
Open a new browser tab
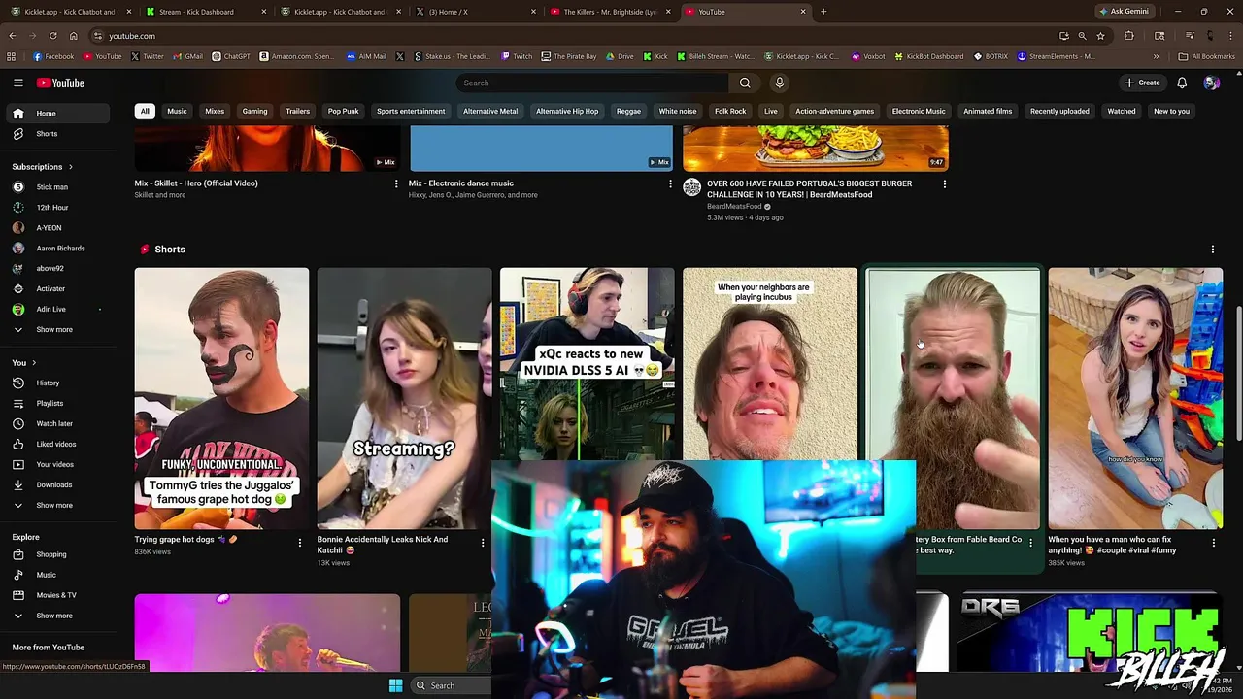823,12
